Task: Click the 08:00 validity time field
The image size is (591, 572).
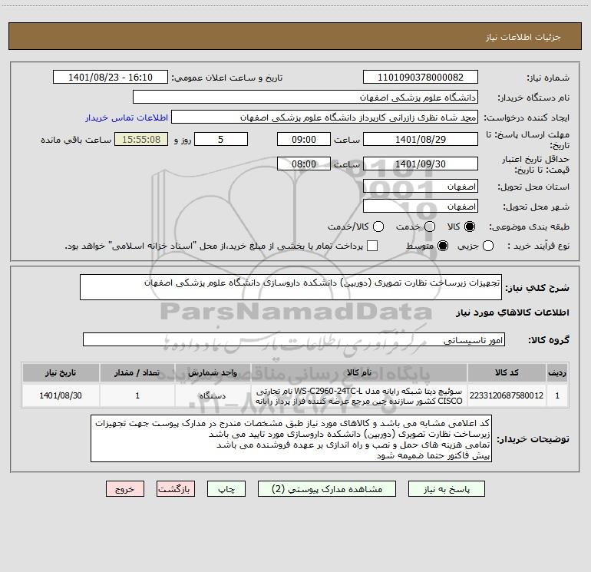Action: (x=304, y=164)
